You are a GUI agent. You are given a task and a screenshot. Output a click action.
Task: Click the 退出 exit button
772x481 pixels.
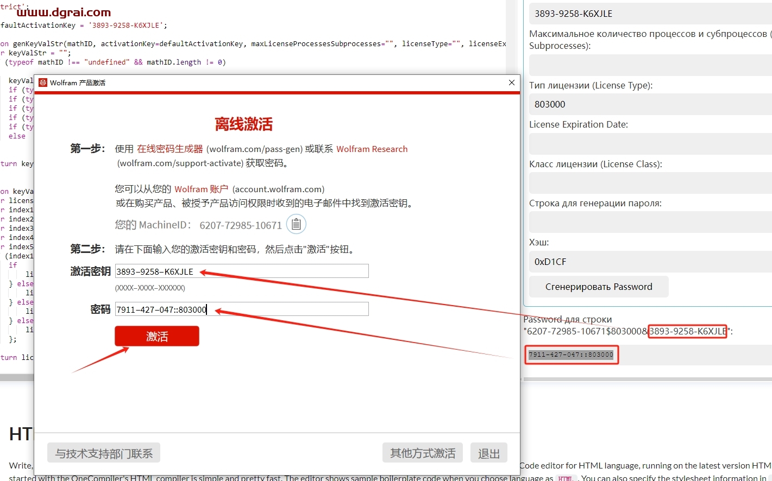click(x=488, y=453)
